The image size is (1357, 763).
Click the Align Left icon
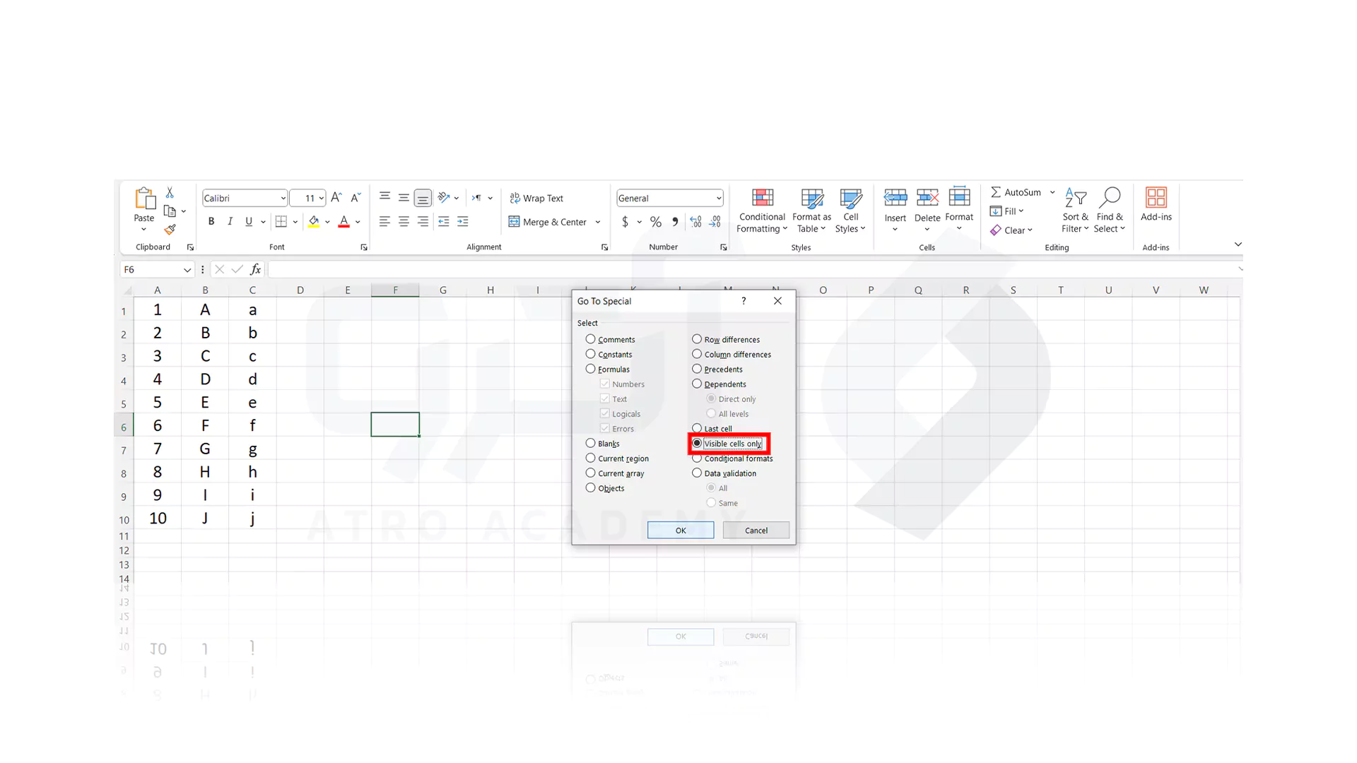click(384, 222)
